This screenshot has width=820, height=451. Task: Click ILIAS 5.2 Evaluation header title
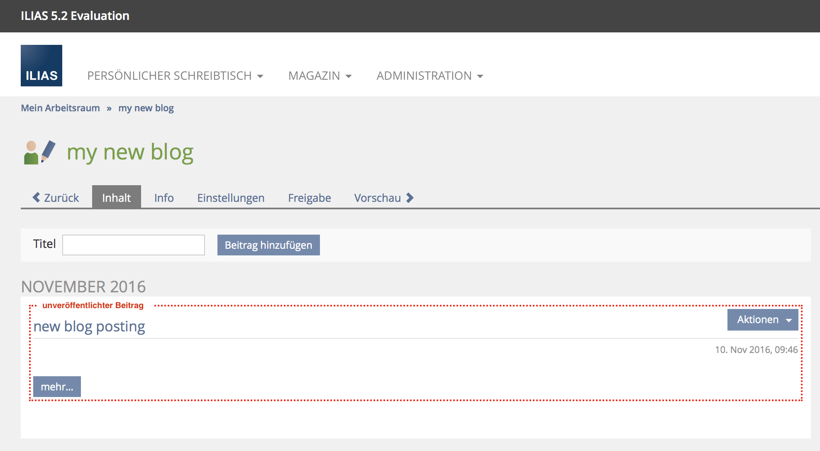(75, 16)
